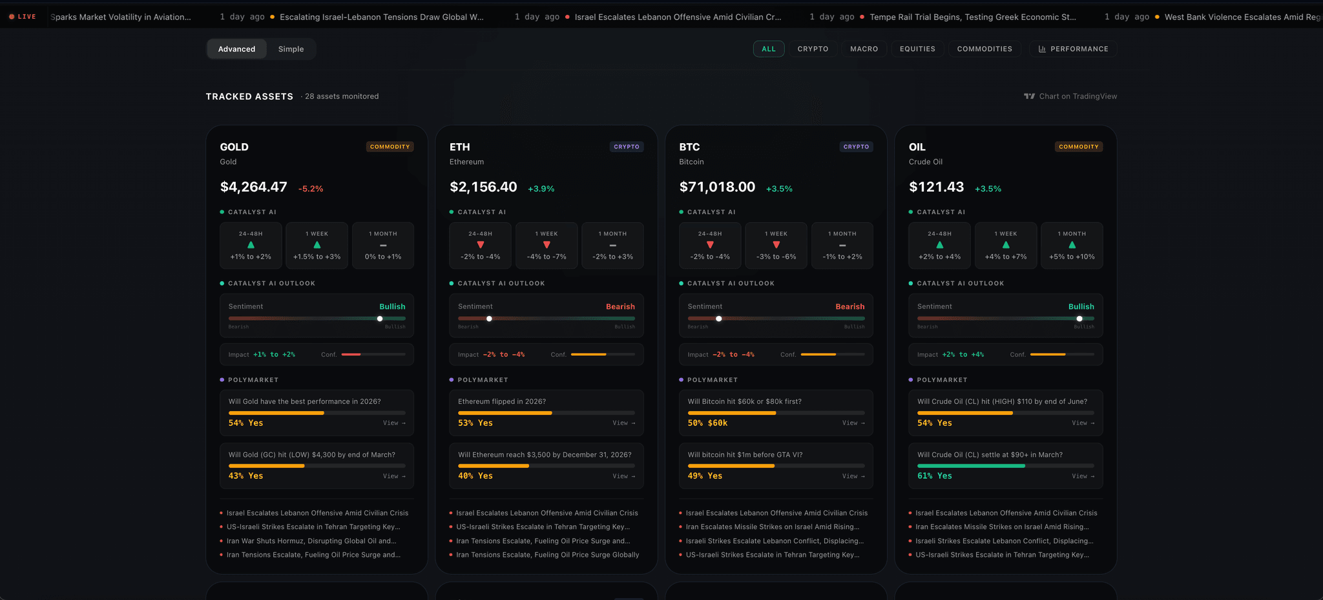The height and width of the screenshot is (600, 1323).
Task: View Ethereum reach $3,500 market
Action: click(624, 476)
